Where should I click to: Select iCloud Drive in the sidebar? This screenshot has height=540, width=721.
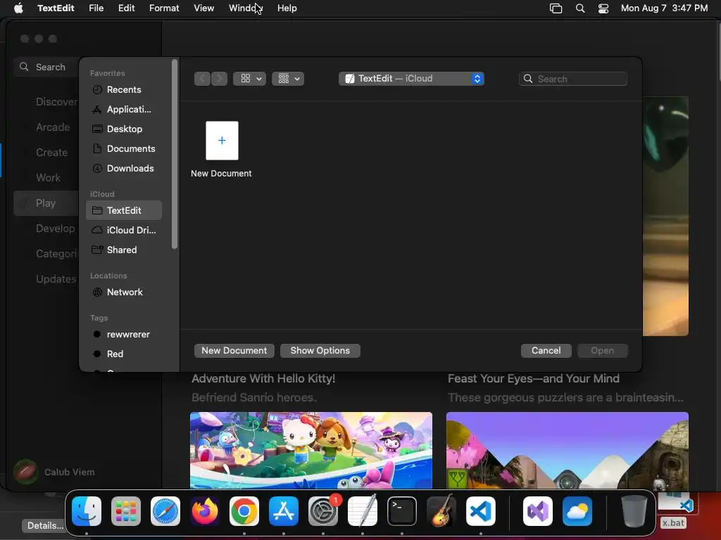tap(124, 230)
